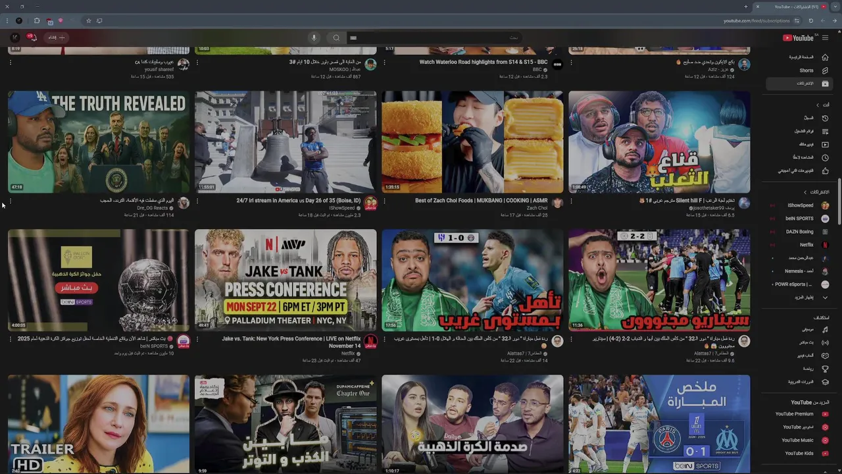
Task: Play the IShowSpeed irl stream thumbnail
Action: [x=285, y=142]
